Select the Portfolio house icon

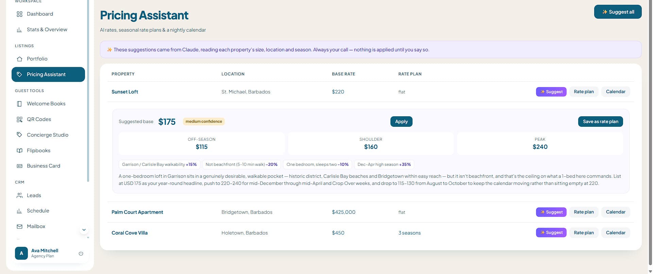coord(19,59)
